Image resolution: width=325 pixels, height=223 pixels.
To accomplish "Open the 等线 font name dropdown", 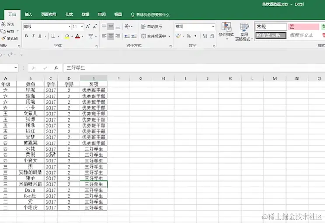I will pos(69,27).
